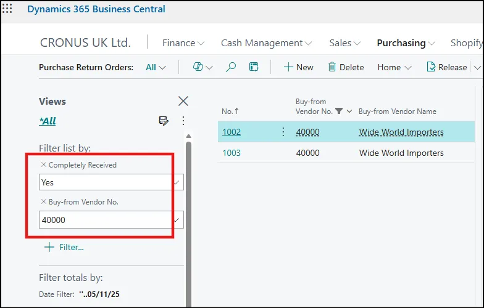Open purchase return order 1003

232,153
